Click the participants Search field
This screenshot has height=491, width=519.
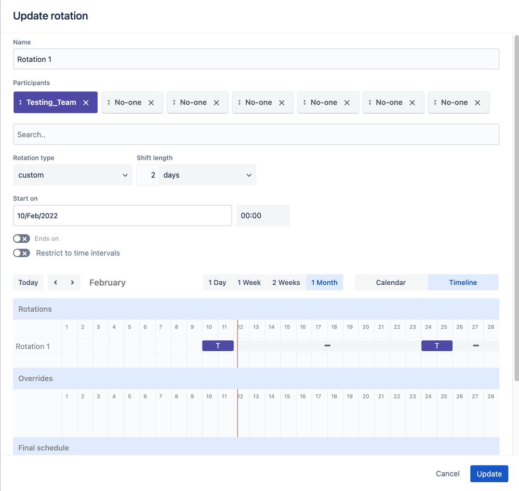(x=256, y=135)
